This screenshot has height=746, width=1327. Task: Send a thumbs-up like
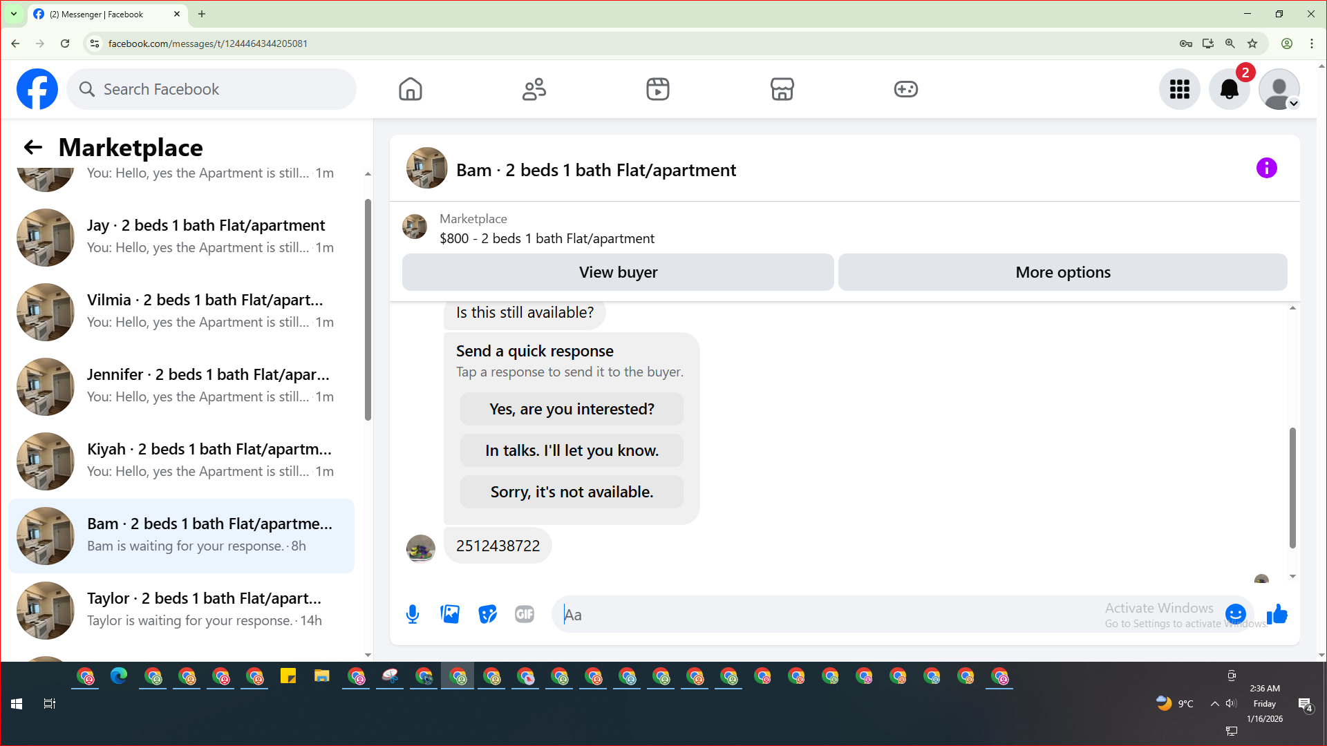tap(1277, 614)
